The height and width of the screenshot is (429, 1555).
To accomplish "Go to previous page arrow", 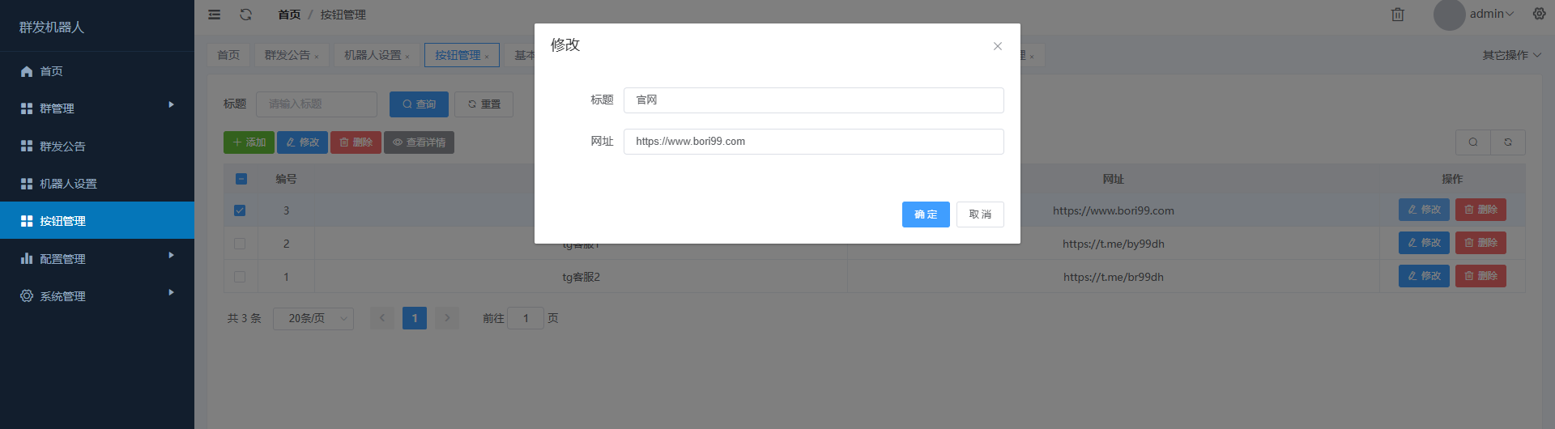I will [x=382, y=318].
